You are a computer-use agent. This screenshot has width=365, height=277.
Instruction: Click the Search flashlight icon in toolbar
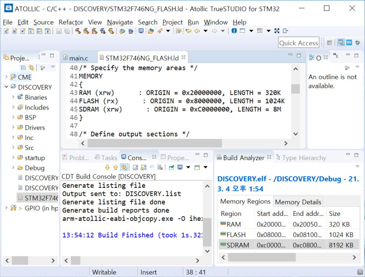coord(160,31)
